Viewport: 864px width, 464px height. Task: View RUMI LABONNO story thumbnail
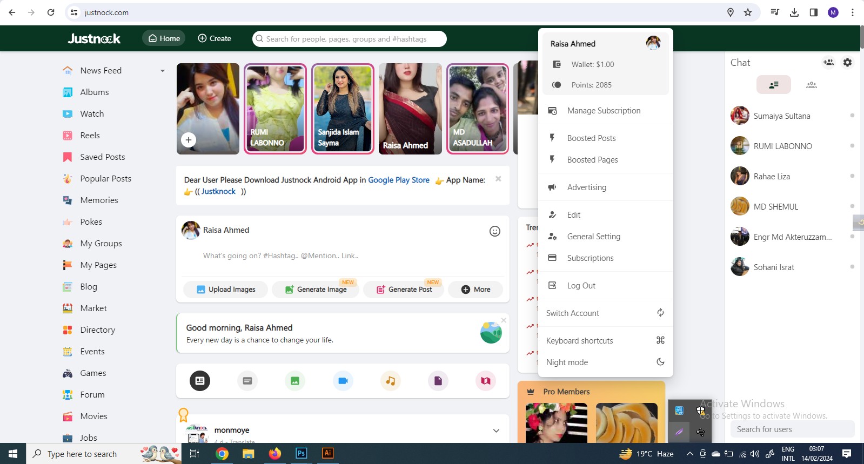coord(276,109)
